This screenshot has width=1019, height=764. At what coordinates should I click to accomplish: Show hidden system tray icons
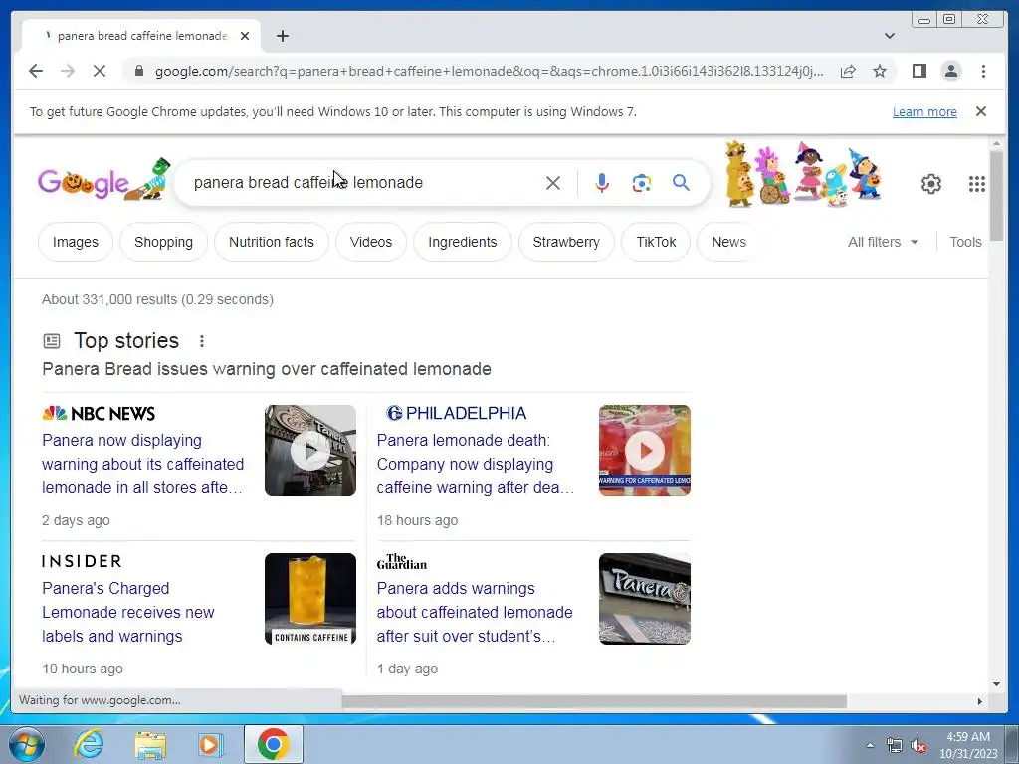(x=870, y=745)
